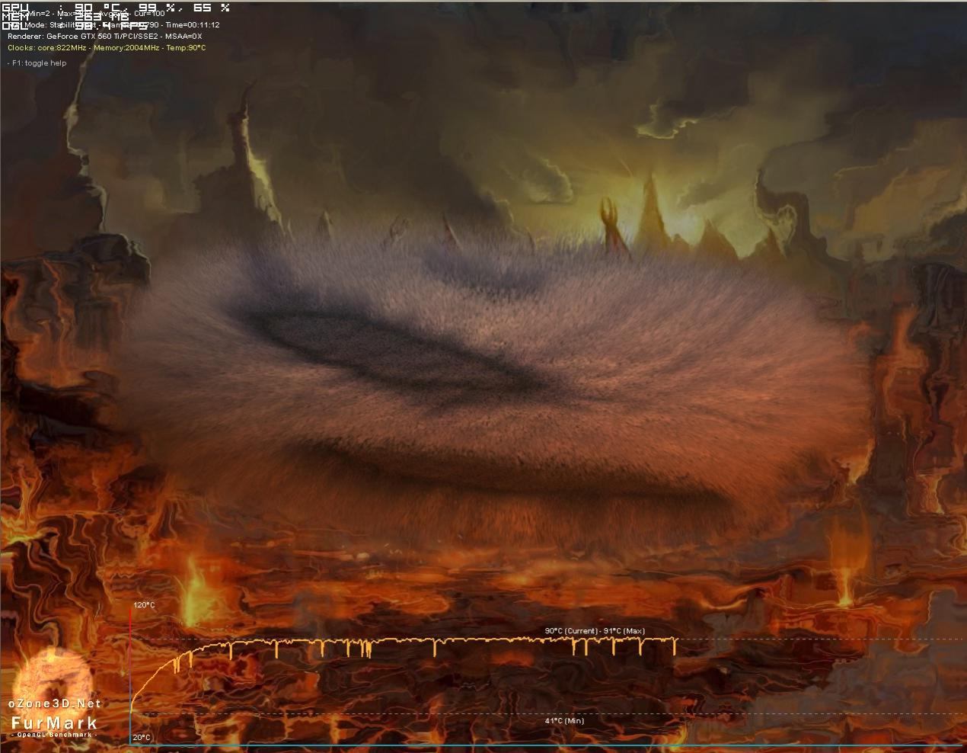Click the OSD "GPU : 90 °C, 99 %, 65 %" line
The width and height of the screenshot is (967, 753).
click(x=116, y=7)
